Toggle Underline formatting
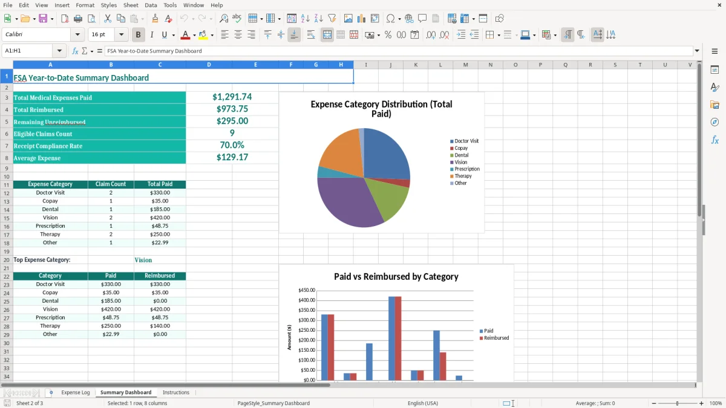 165,35
